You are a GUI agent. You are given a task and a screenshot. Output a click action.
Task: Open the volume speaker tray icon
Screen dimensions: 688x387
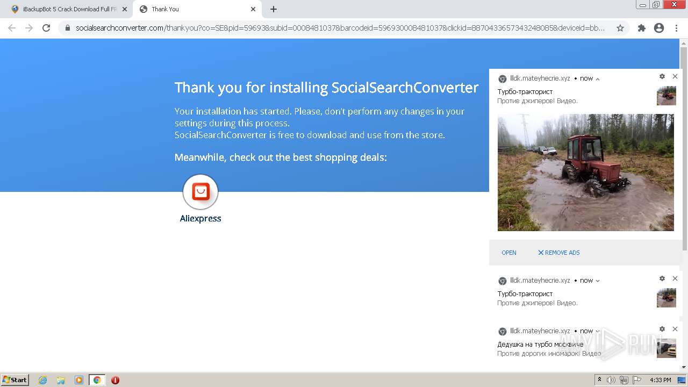(611, 380)
